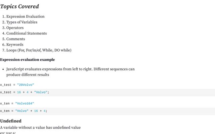This screenshot has height=134, width=215.
Task: Click the "Volvo" + 16 + 4 code block
Action: coord(107,111)
